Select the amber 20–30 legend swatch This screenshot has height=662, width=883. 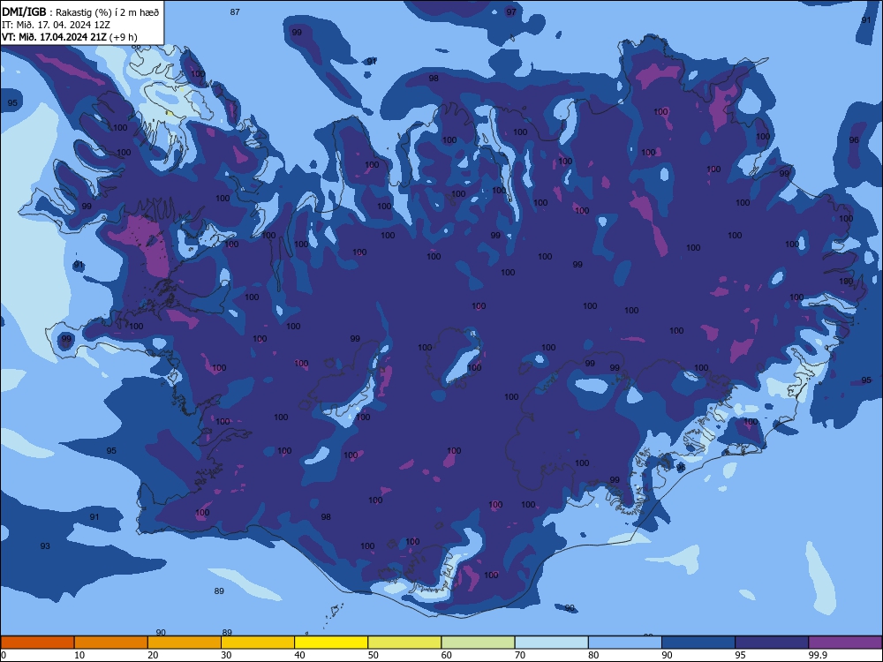(185, 643)
